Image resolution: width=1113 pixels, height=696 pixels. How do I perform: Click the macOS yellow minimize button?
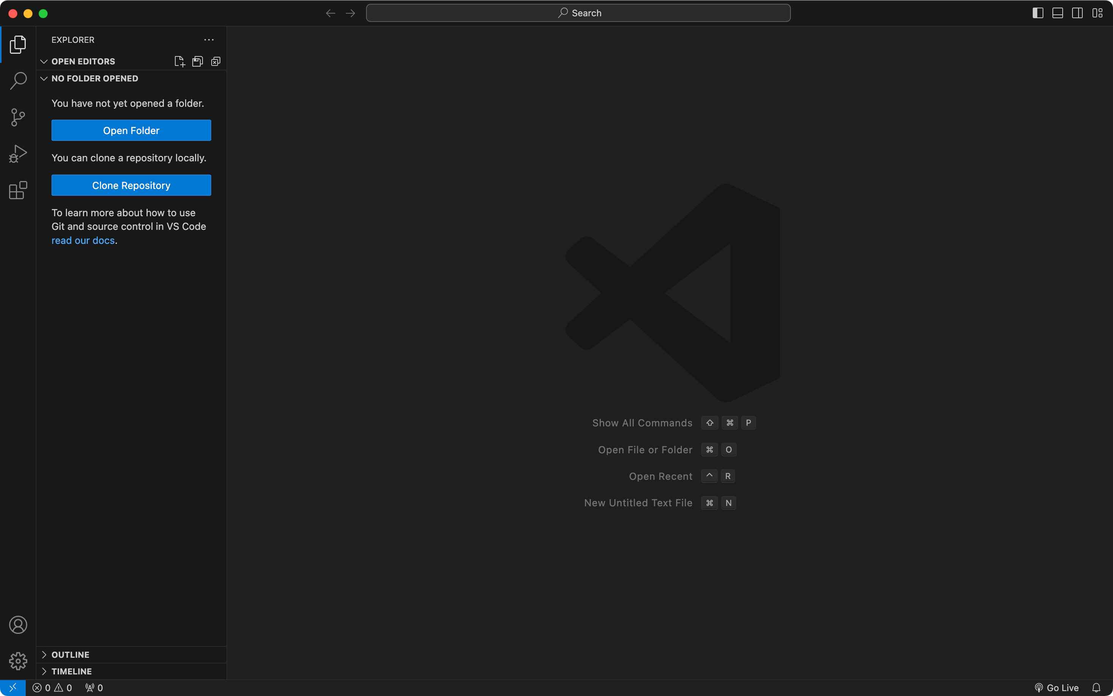pyautogui.click(x=28, y=13)
